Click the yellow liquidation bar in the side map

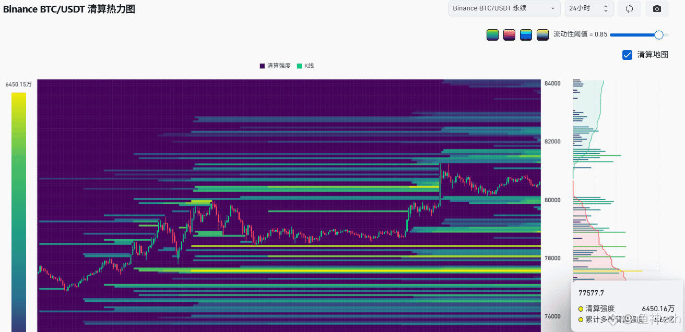click(x=608, y=271)
